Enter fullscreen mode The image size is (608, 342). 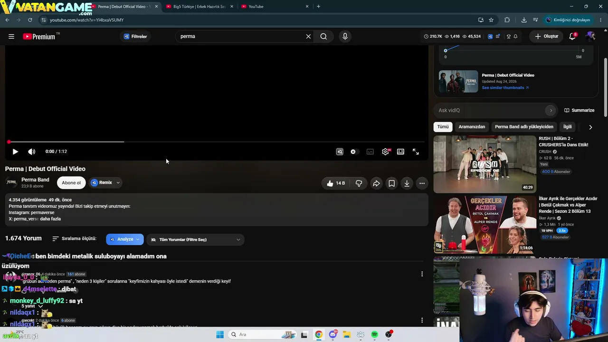[416, 152]
